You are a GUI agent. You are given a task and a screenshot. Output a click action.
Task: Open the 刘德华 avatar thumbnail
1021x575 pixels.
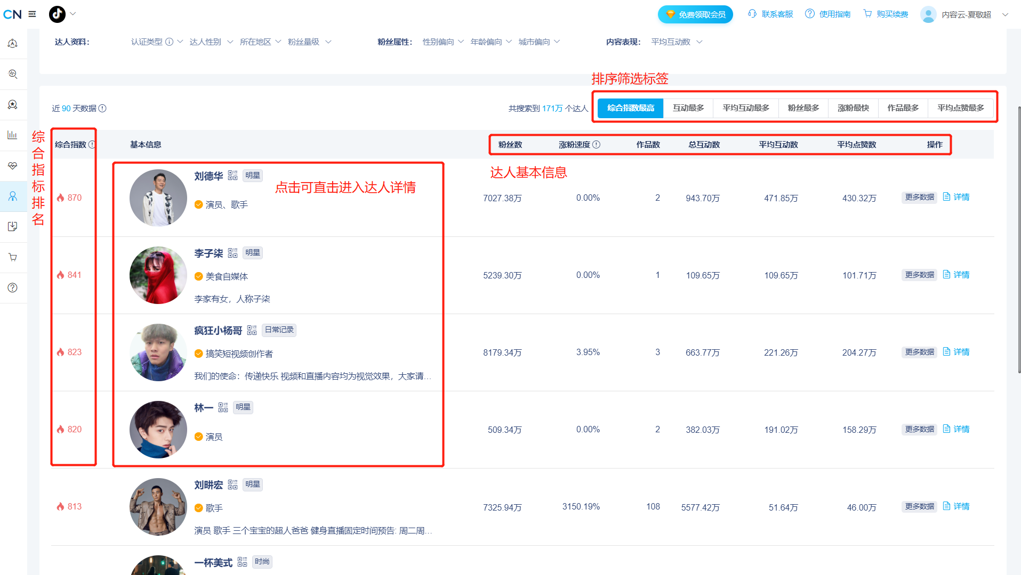[158, 198]
